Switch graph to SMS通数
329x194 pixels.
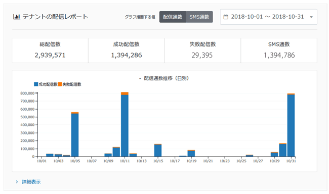[x=199, y=17]
